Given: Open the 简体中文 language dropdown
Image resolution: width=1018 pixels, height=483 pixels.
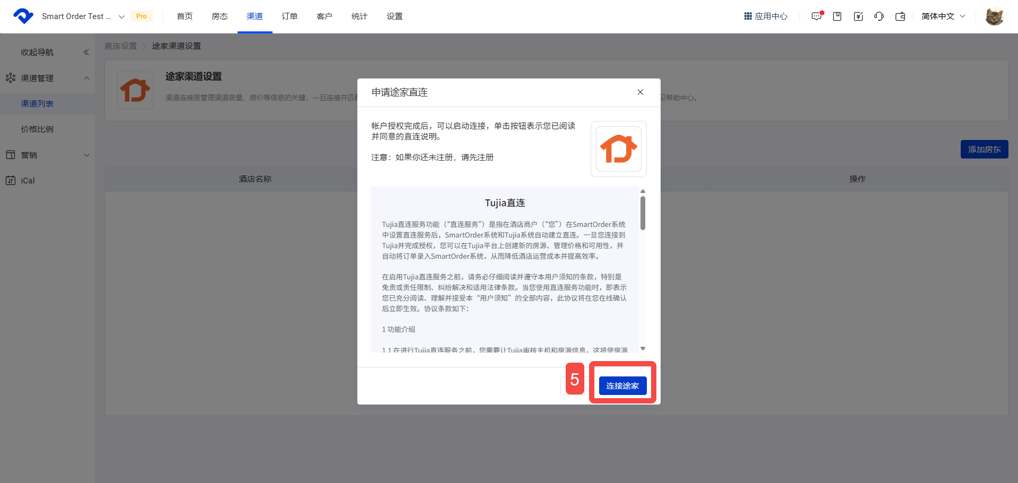Looking at the screenshot, I should coord(943,16).
